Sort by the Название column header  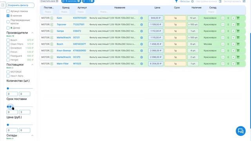(120, 8)
